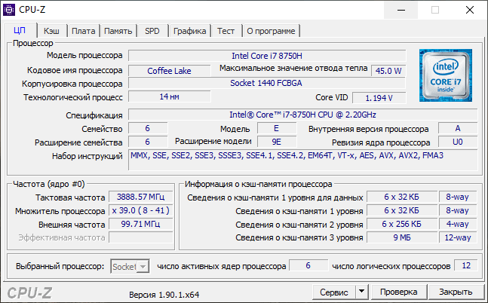
Task: Click the Проверка button
Action: point(399,292)
